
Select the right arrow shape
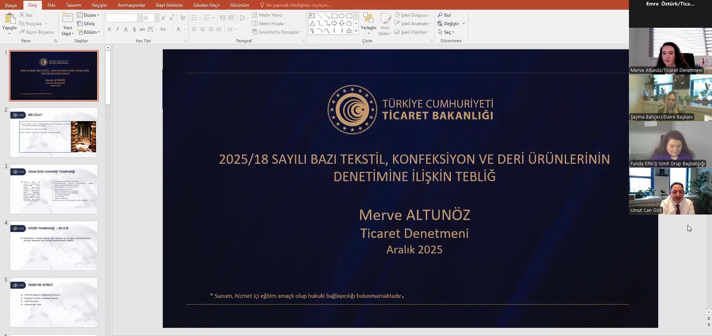pyautogui.click(x=334, y=23)
